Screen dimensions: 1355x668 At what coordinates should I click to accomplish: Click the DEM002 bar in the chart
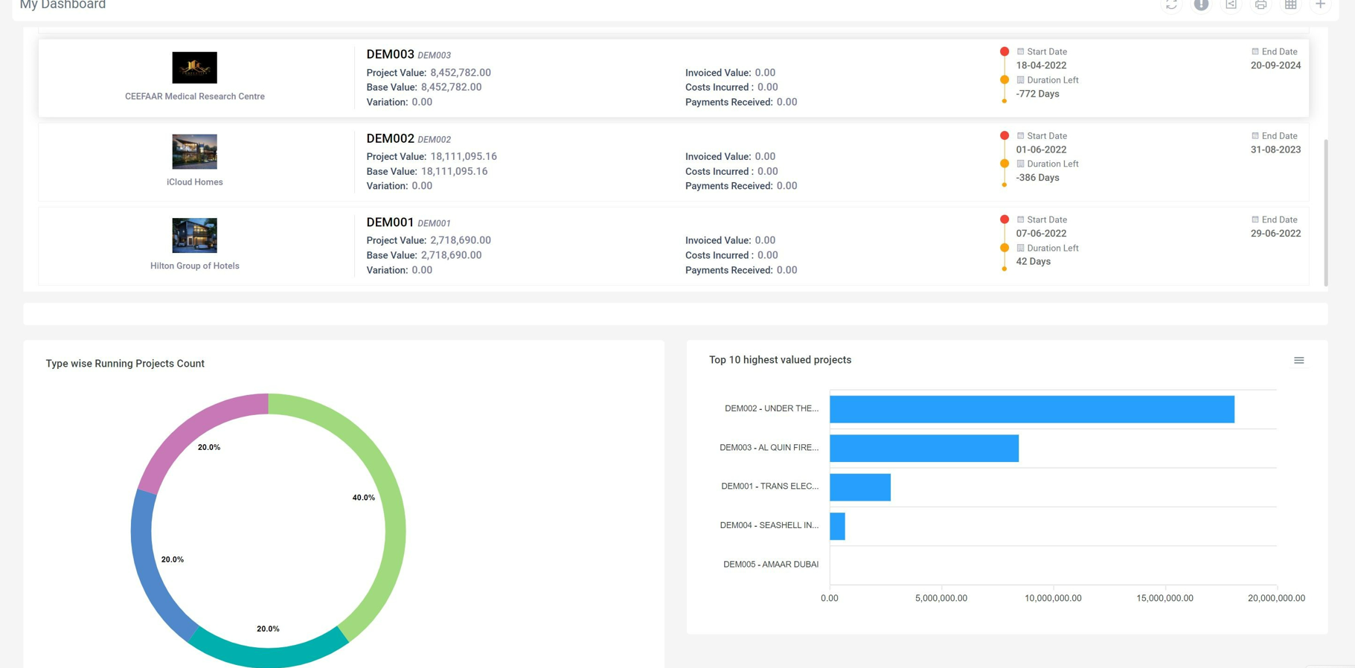pos(1031,409)
